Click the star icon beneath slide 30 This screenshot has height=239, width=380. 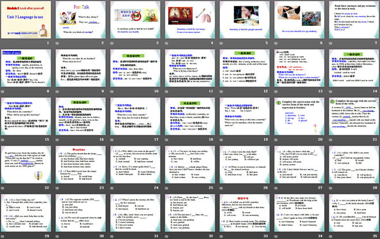tap(58, 236)
